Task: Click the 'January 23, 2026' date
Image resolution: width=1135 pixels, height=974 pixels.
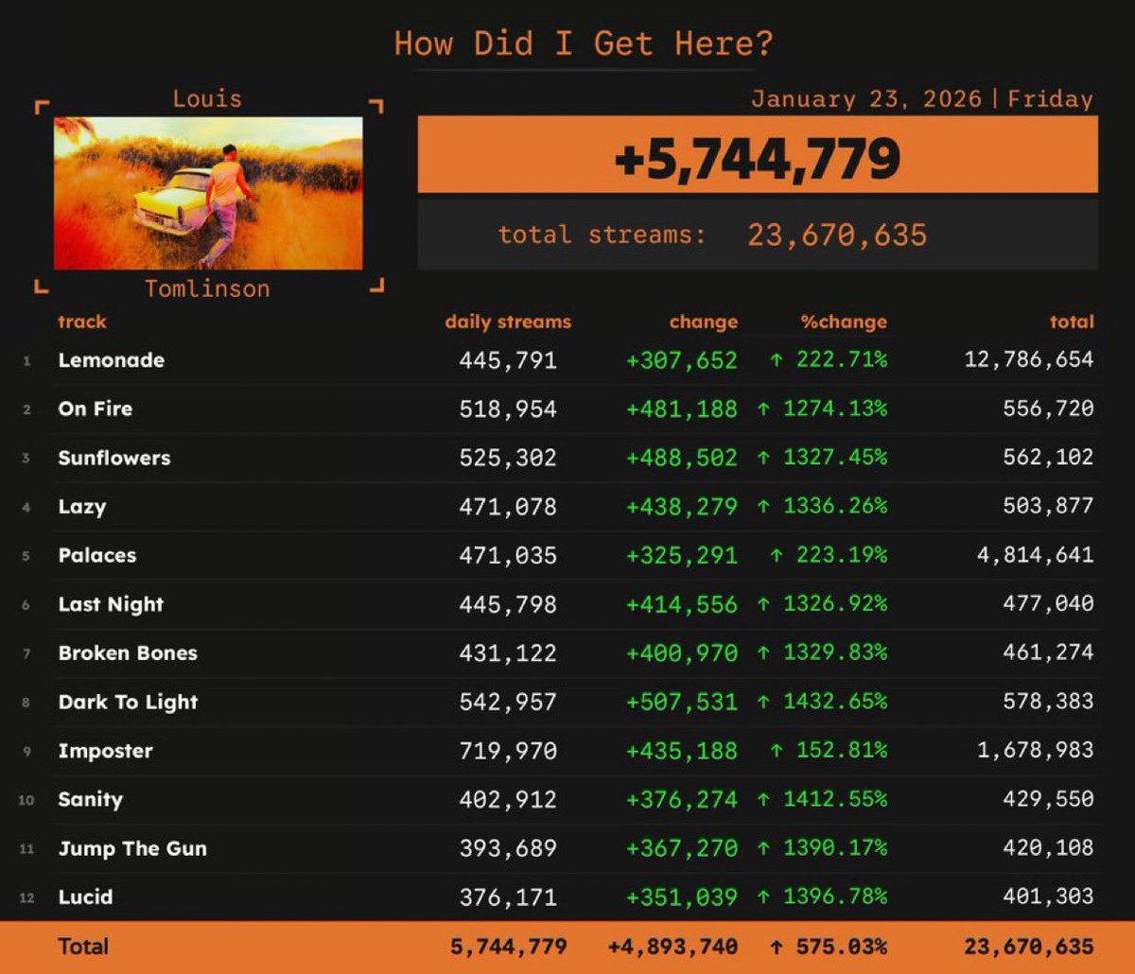Action: [866, 99]
